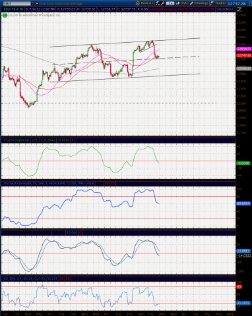Screen dimensions: 252x316
Task: Open the think A.I. gear menu
Action: (x=144, y=3)
